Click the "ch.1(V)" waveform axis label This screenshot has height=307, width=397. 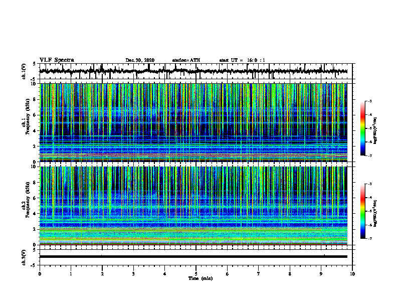tap(24, 71)
